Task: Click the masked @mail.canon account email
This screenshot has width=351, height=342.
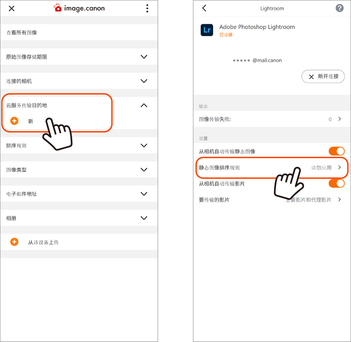Action: click(257, 61)
